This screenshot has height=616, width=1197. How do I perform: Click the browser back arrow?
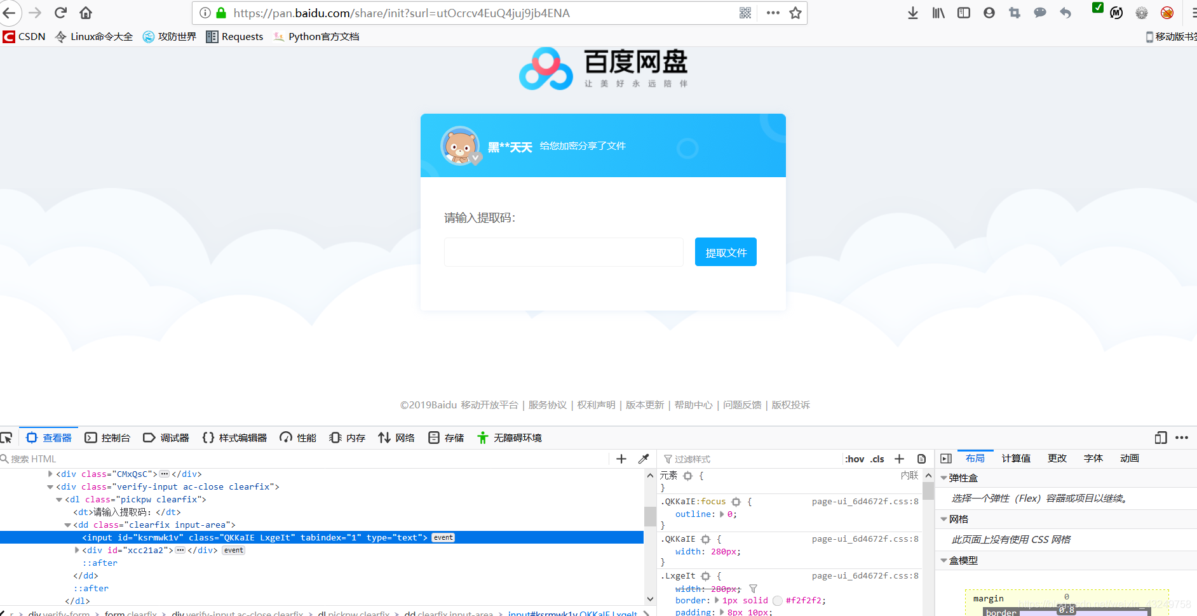pos(10,13)
